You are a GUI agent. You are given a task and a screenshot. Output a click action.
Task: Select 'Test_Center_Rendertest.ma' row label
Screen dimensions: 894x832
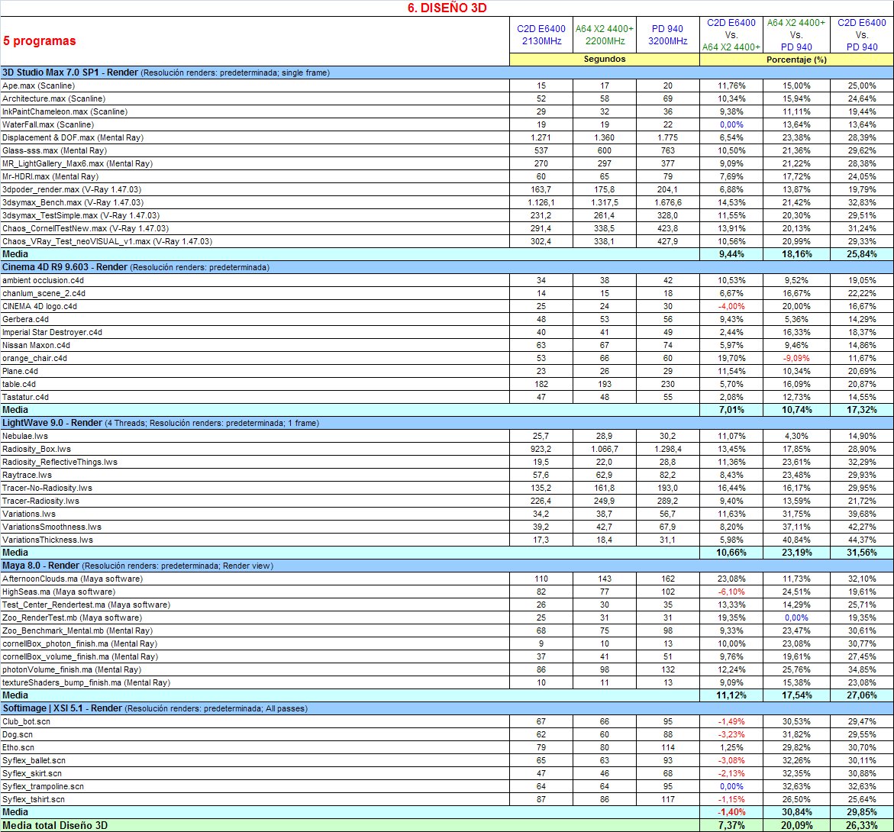coord(86,605)
